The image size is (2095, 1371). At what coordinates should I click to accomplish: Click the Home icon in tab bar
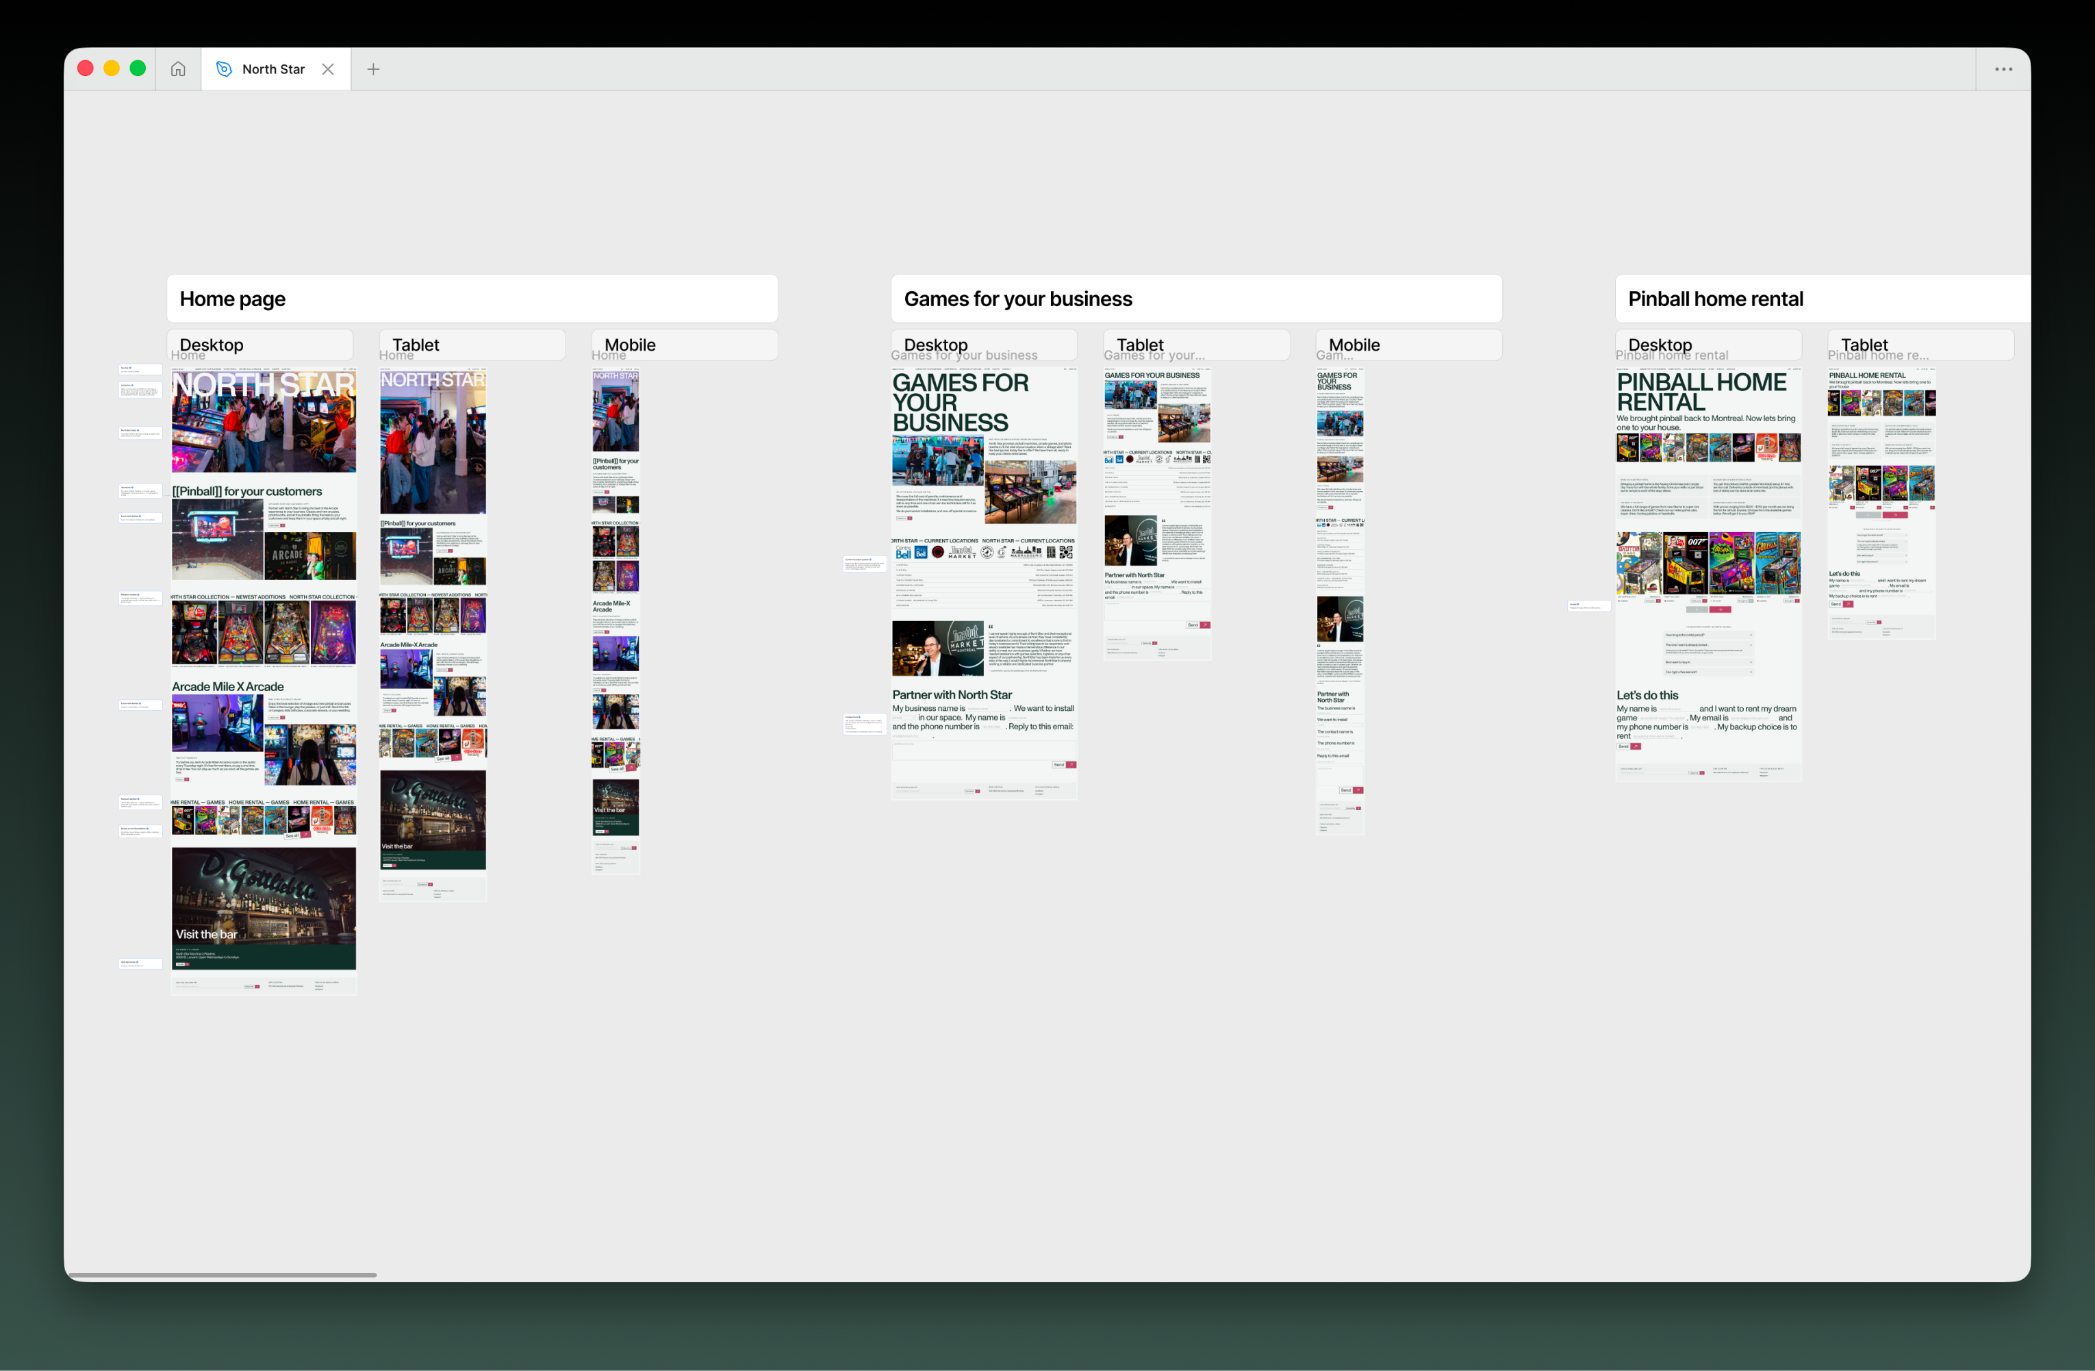click(x=178, y=68)
